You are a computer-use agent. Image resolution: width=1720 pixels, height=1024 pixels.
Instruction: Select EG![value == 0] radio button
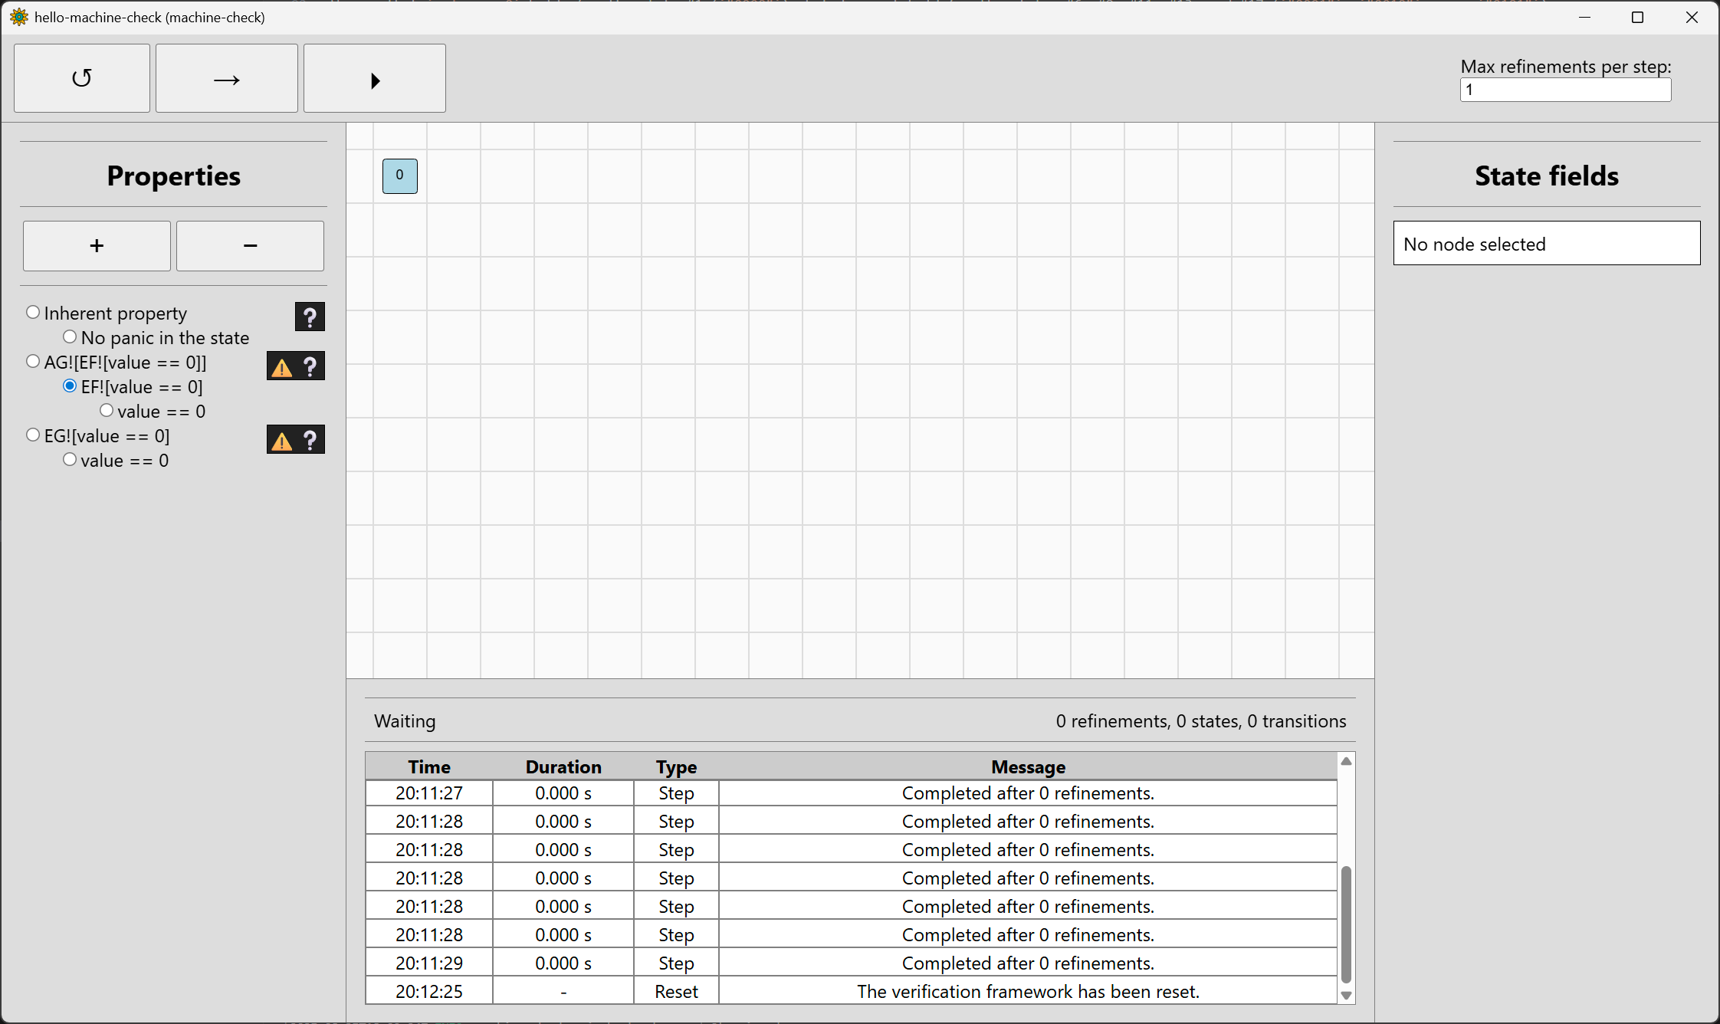[33, 435]
